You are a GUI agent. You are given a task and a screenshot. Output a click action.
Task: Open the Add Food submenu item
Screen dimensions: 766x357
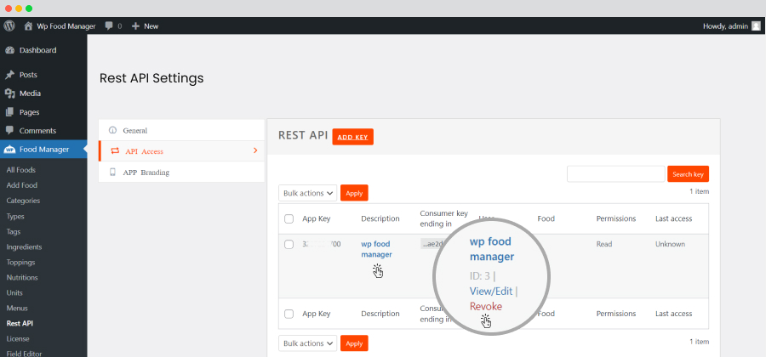(x=22, y=185)
